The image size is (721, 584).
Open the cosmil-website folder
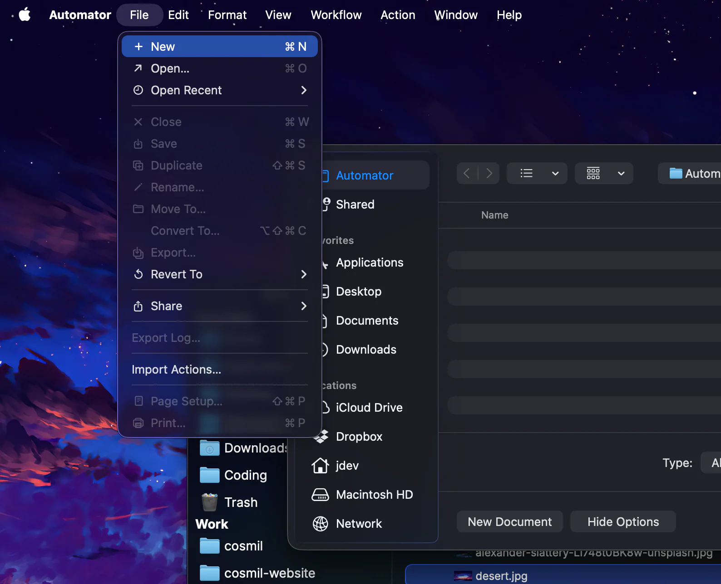pos(257,573)
